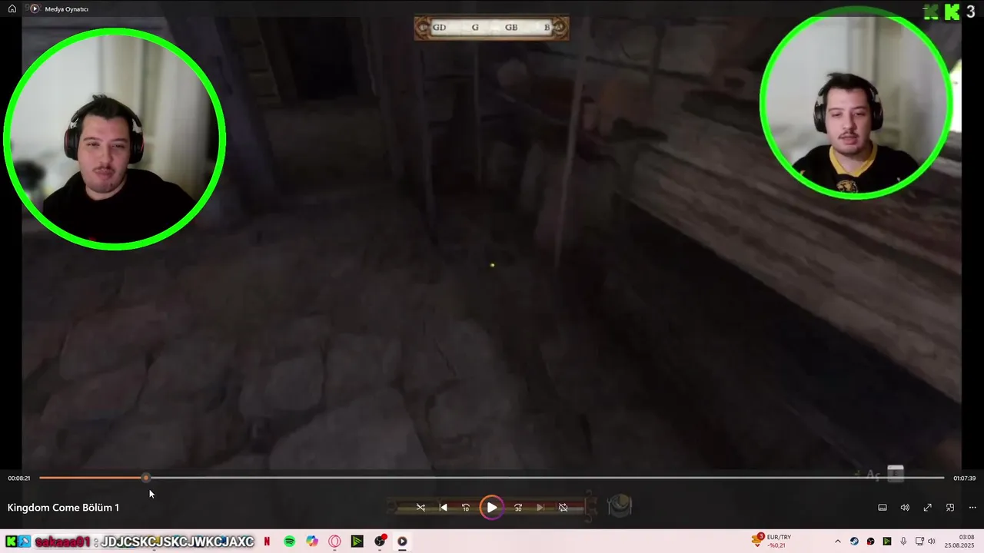Toggle repeat mode in media player

click(x=563, y=508)
